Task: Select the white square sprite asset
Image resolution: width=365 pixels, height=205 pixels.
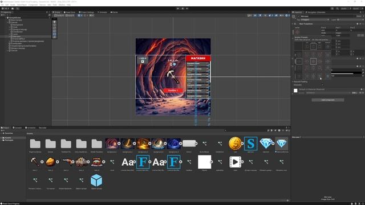Action: 204,162
